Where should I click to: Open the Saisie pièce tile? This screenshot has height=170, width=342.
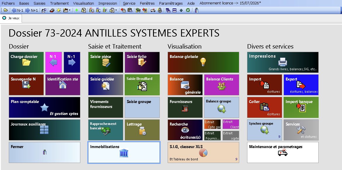(x=106, y=62)
